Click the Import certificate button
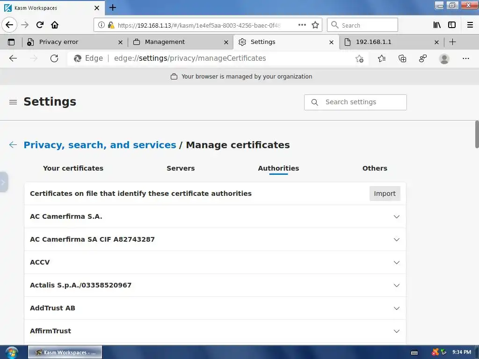 pos(385,194)
